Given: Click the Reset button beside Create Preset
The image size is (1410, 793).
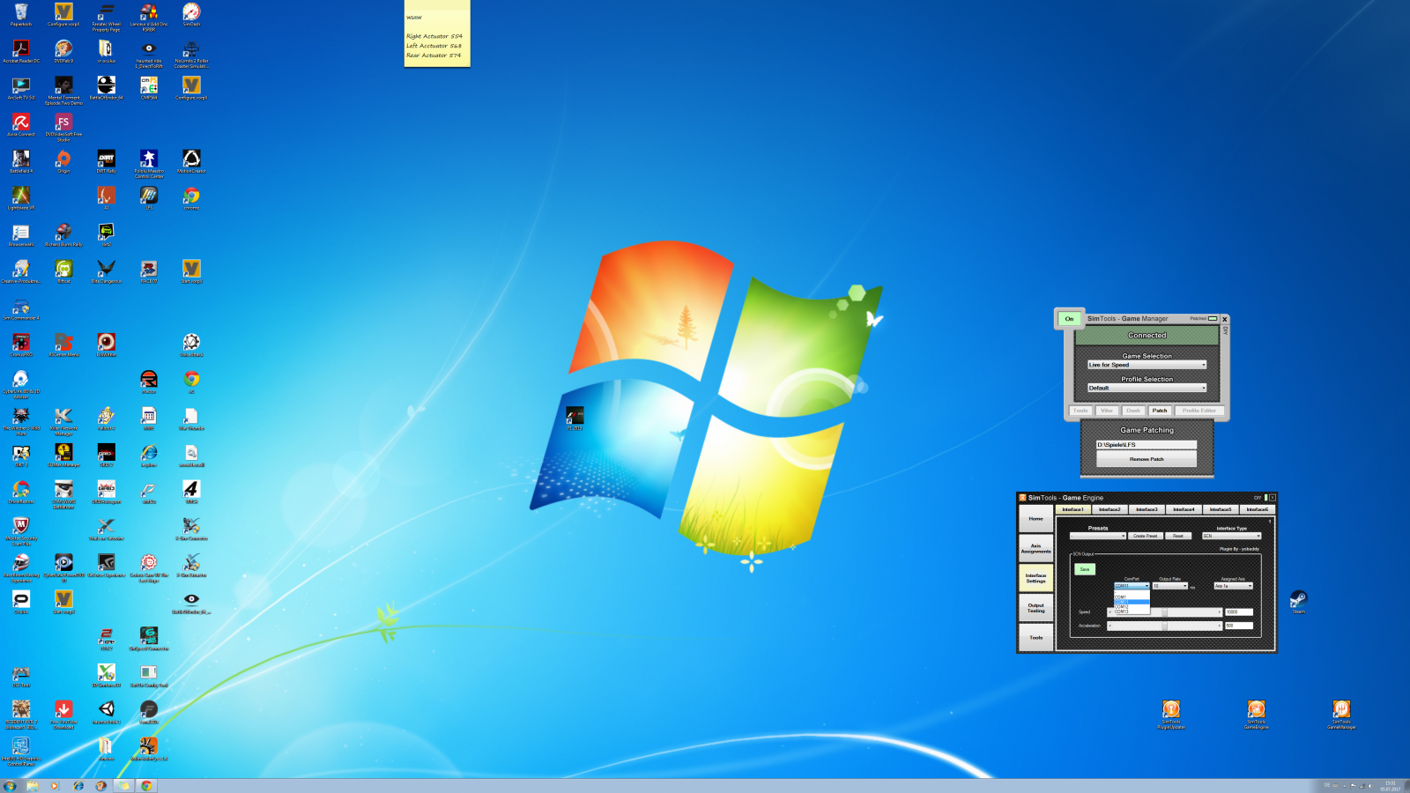Looking at the screenshot, I should 1178,536.
